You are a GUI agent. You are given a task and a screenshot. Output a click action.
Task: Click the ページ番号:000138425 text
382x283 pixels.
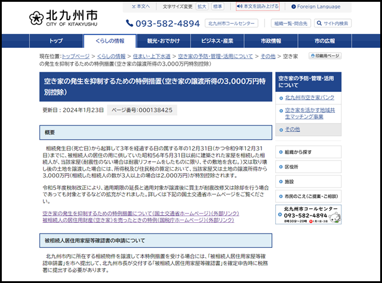coord(142,110)
